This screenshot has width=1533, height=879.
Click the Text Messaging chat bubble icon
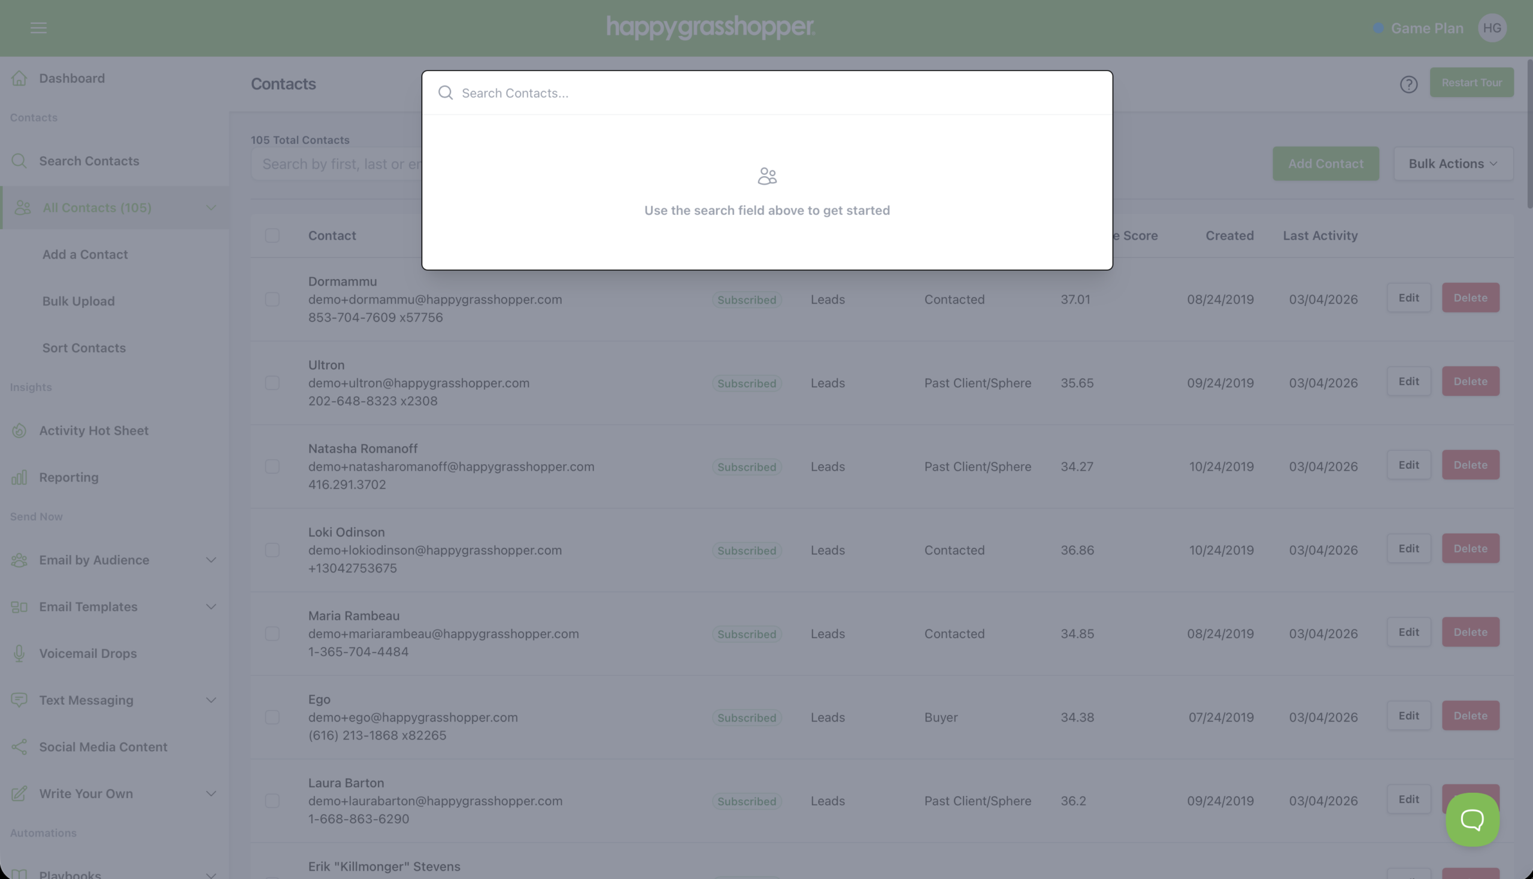pyautogui.click(x=19, y=701)
